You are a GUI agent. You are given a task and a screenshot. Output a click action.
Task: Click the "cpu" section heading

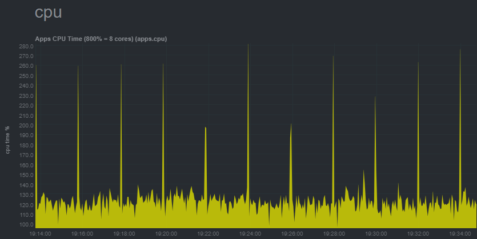49,13
